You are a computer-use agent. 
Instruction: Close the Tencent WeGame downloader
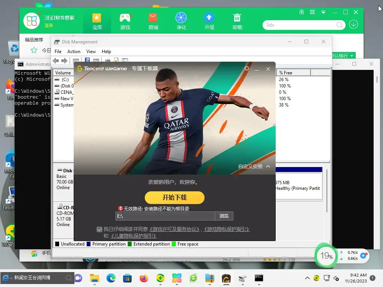click(268, 69)
